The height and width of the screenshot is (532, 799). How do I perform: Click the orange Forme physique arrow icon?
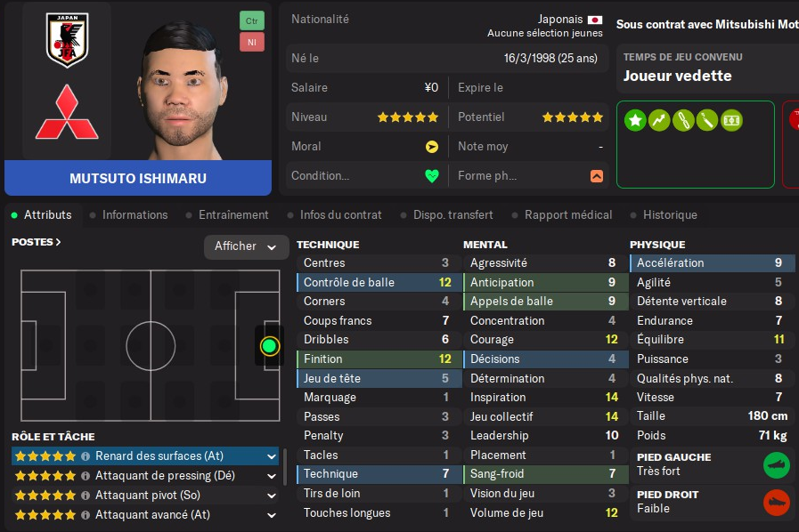[596, 175]
